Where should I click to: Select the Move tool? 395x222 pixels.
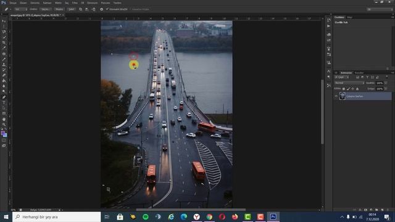click(4, 22)
